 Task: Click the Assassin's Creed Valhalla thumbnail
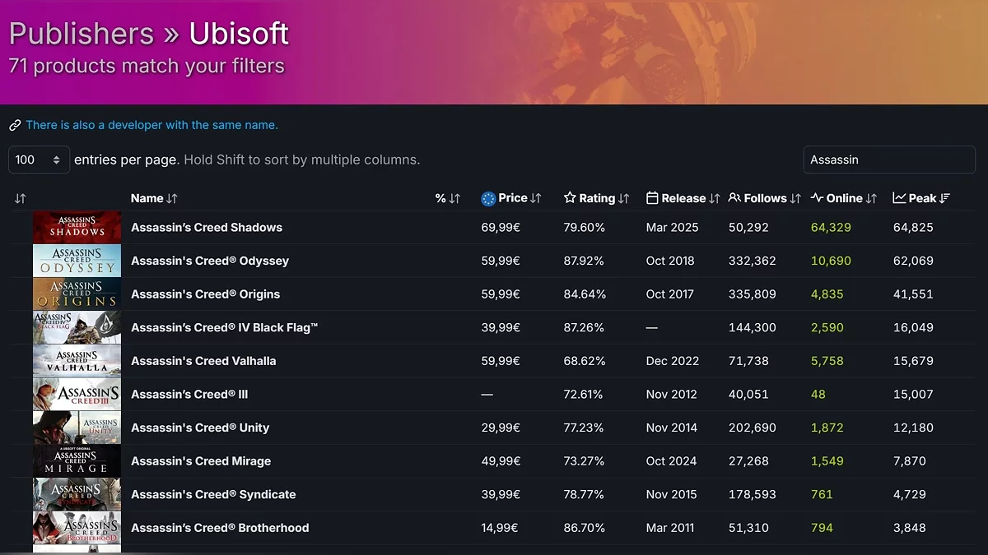[x=77, y=361]
